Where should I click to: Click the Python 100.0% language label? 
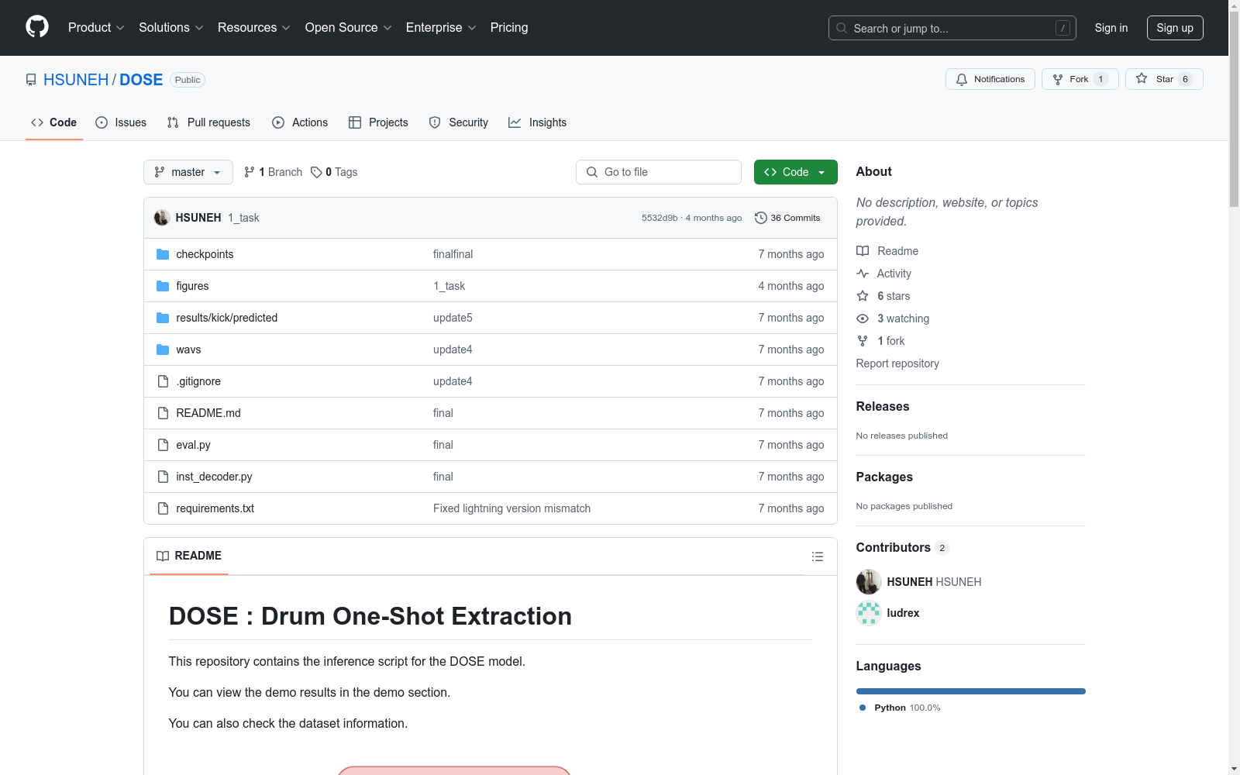point(900,708)
